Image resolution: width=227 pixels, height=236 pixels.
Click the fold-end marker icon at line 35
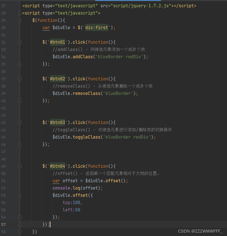(x=20, y=64)
